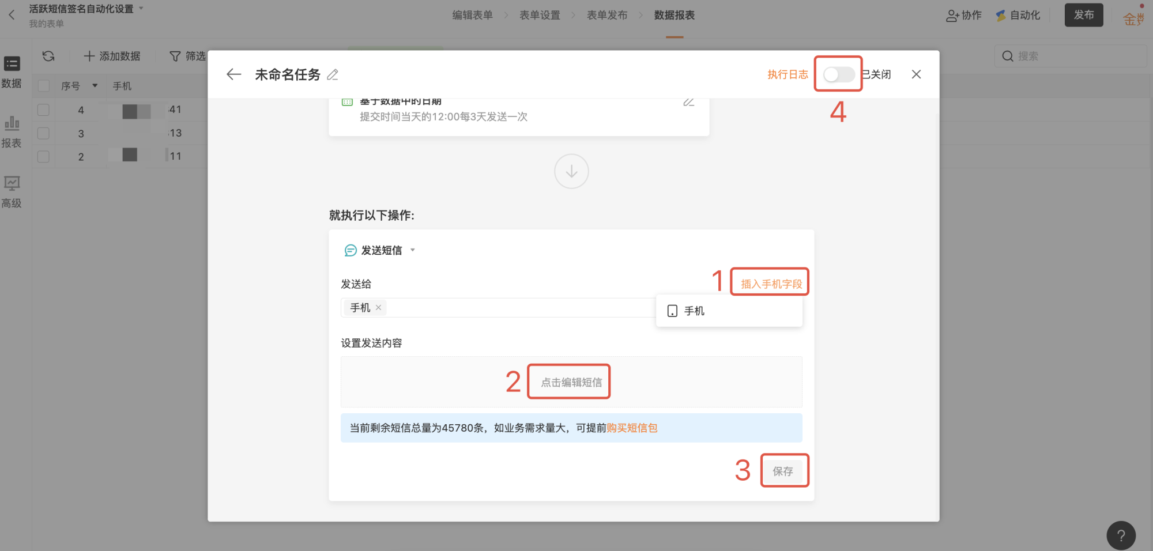The height and width of the screenshot is (551, 1153).
Task: Go to 编辑表单 step
Action: pos(472,16)
